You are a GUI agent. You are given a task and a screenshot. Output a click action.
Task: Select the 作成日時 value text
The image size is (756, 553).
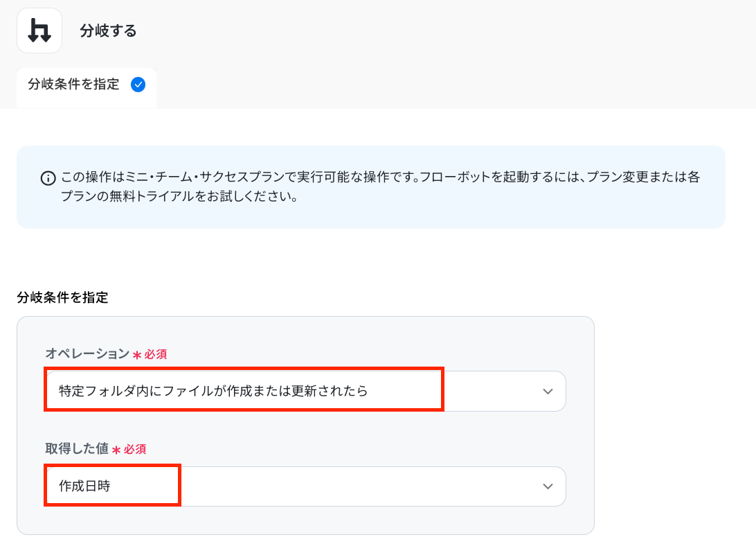[84, 486]
